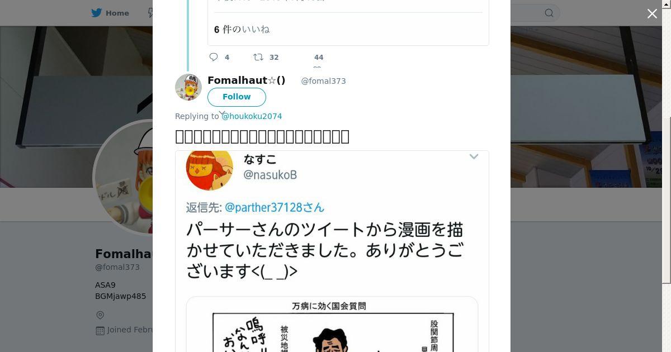Close the tweet overlay with X
Screen dimensions: 671x352
[x=652, y=14]
